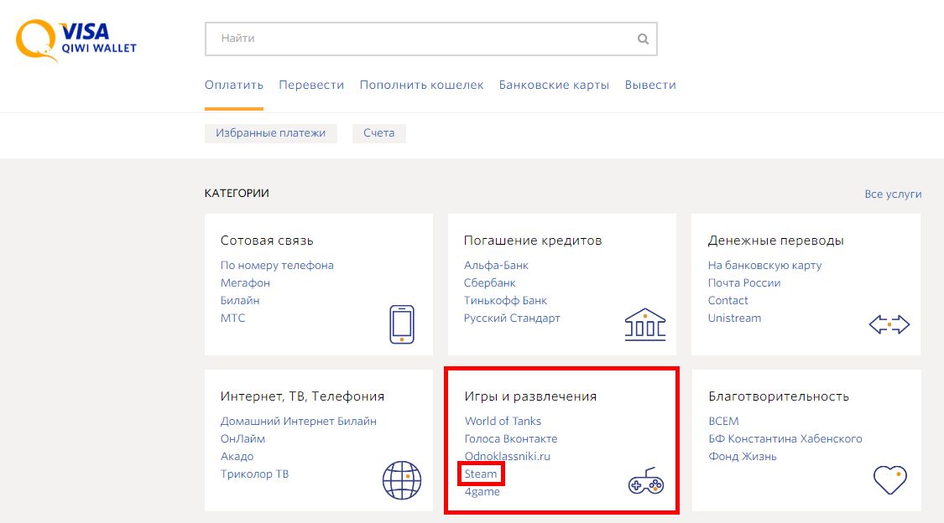Image resolution: width=944 pixels, height=523 pixels.
Task: Go to the Банковские карты tab
Action: (x=554, y=85)
